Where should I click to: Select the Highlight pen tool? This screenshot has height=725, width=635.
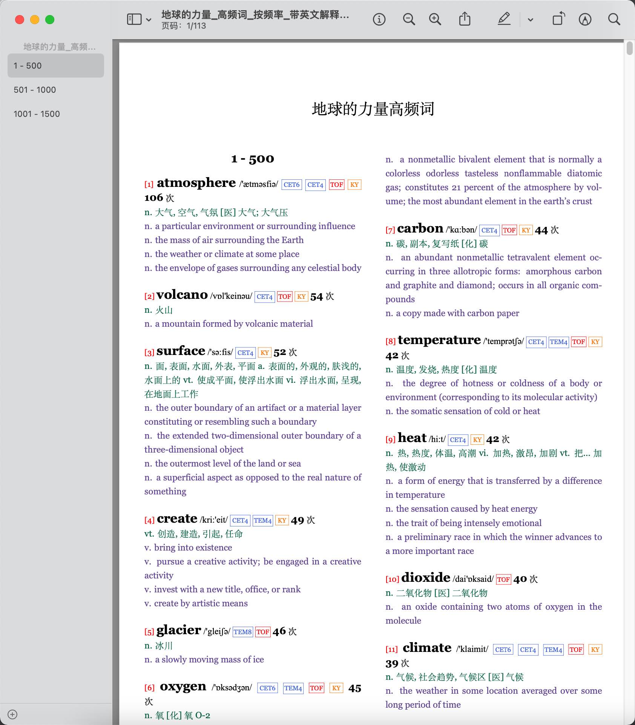click(x=504, y=19)
